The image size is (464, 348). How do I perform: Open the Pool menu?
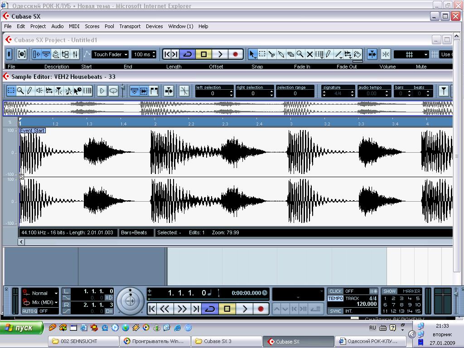[109, 26]
